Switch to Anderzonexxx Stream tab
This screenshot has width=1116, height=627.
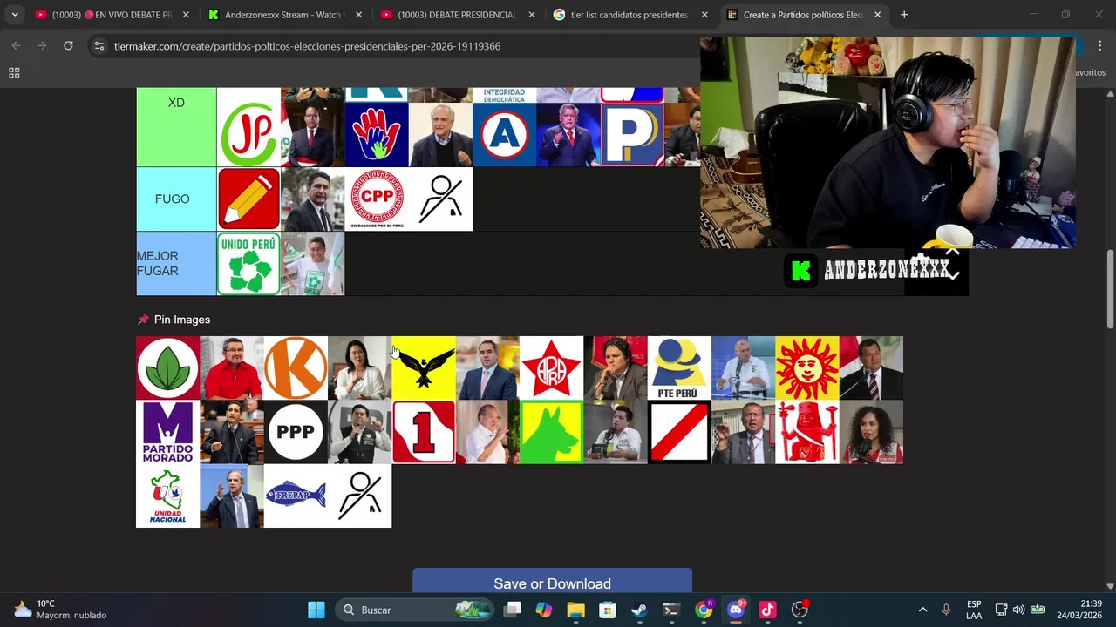[285, 15]
